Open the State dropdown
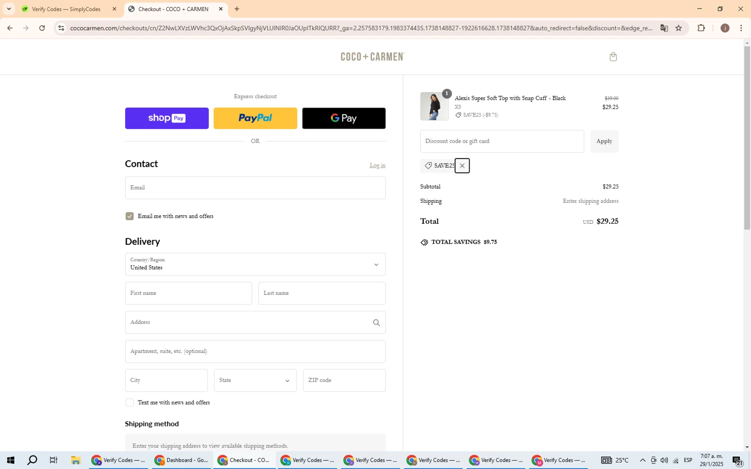 click(x=255, y=380)
